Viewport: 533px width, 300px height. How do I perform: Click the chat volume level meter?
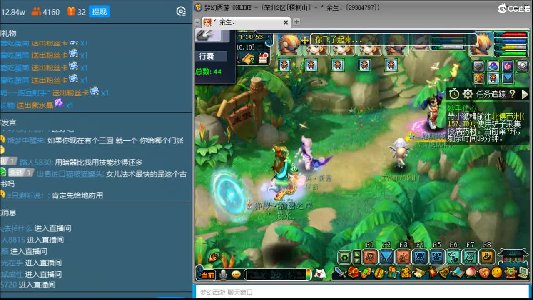pos(308,275)
